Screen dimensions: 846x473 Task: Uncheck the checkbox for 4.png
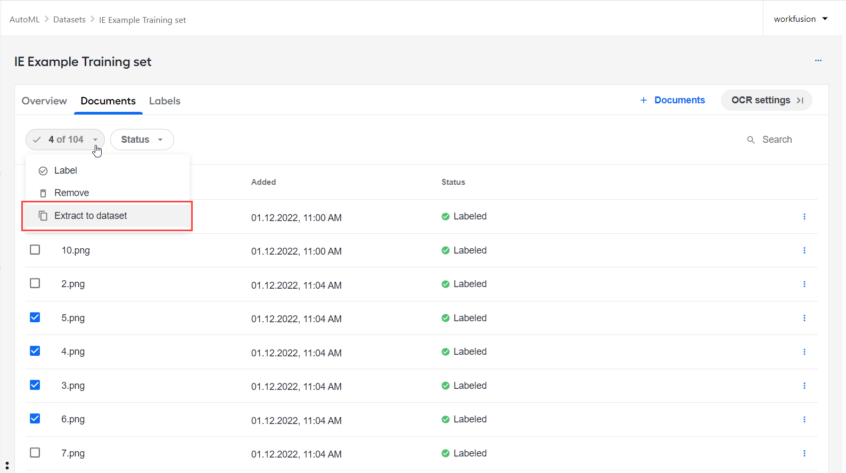click(35, 351)
